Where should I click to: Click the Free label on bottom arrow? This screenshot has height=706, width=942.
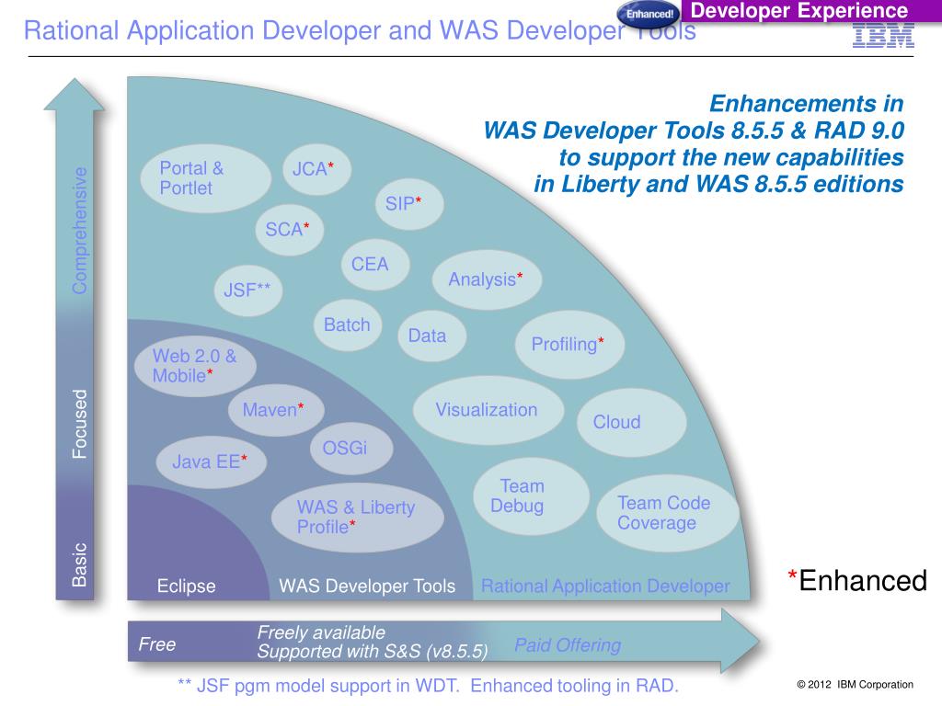(x=157, y=644)
